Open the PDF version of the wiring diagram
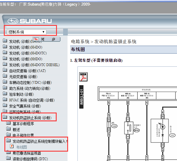 pyautogui.click(x=83, y=77)
